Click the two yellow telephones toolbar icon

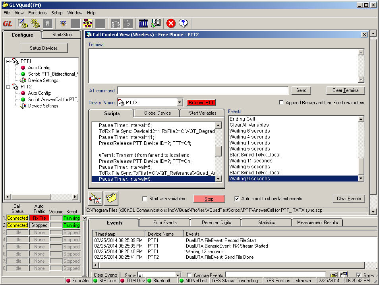click(x=35, y=23)
